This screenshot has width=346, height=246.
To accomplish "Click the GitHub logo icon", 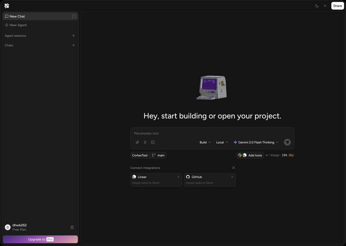I will 188,177.
